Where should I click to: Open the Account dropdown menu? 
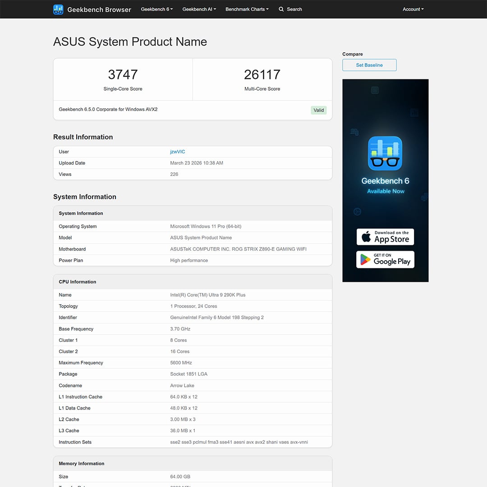[x=413, y=9]
